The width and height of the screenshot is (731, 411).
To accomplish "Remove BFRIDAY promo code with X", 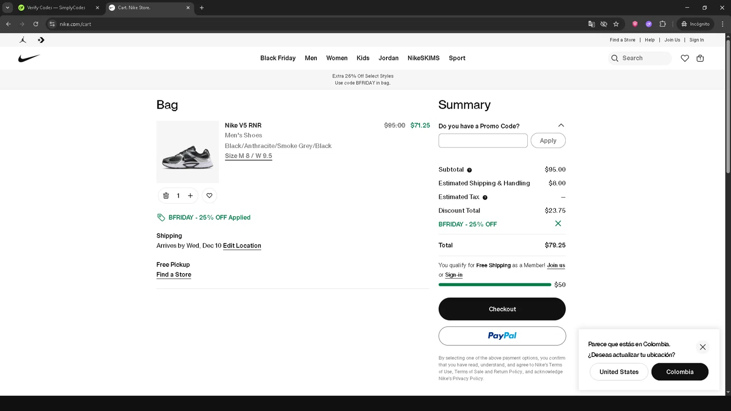I will [x=558, y=224].
